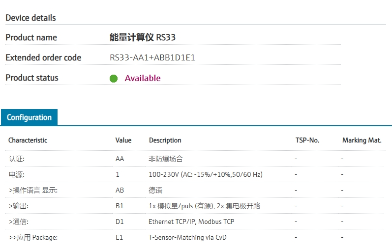
Task: Select the 认证 characteristic row
Action: 17,159
